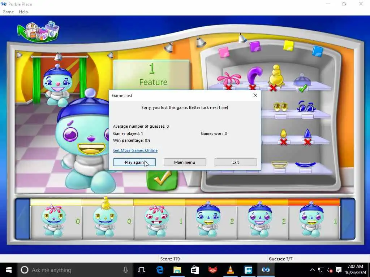
Task: Open the Game menu
Action: (8, 12)
